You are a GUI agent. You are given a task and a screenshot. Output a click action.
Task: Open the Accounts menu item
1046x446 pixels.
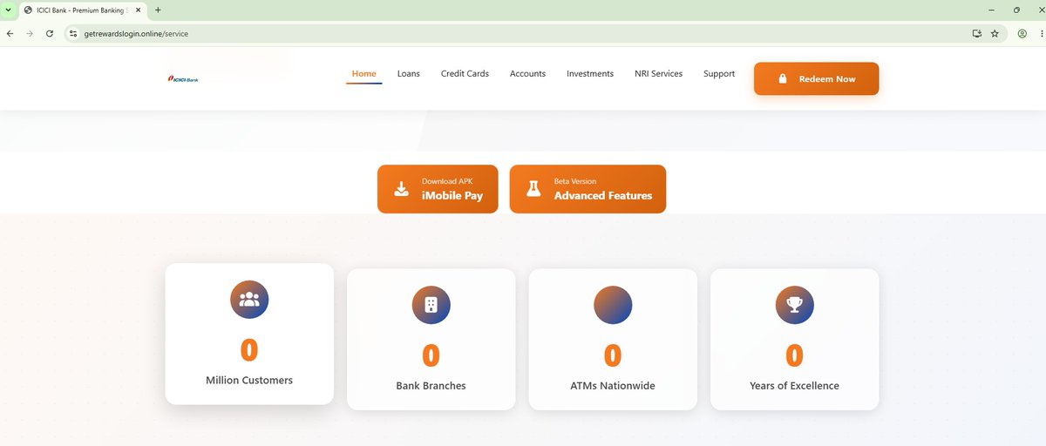(527, 74)
